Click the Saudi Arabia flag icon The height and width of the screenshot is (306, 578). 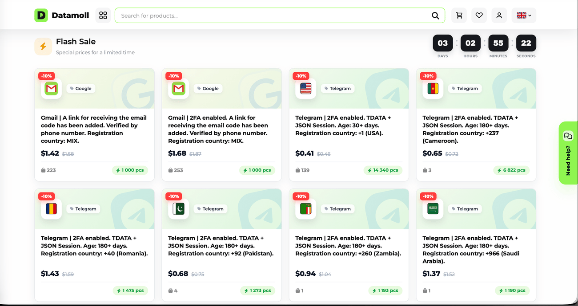pyautogui.click(x=433, y=209)
